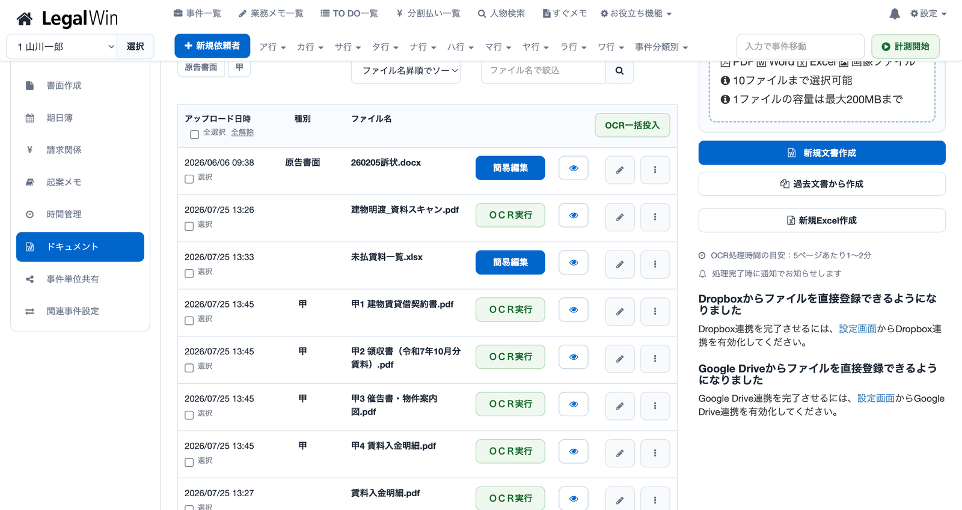Open more options for 甲2 領収書 pdf
Viewport: 962px width, 510px height.
pos(655,359)
